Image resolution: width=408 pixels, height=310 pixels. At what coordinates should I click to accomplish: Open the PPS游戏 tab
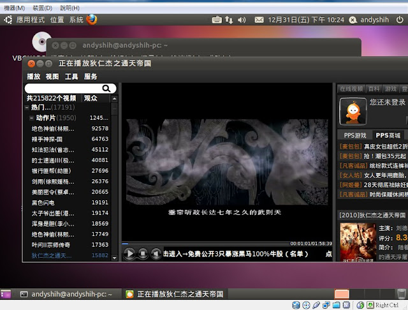[355, 135]
